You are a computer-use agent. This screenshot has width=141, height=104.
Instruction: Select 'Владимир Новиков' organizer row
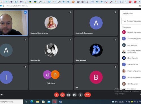(131, 51)
